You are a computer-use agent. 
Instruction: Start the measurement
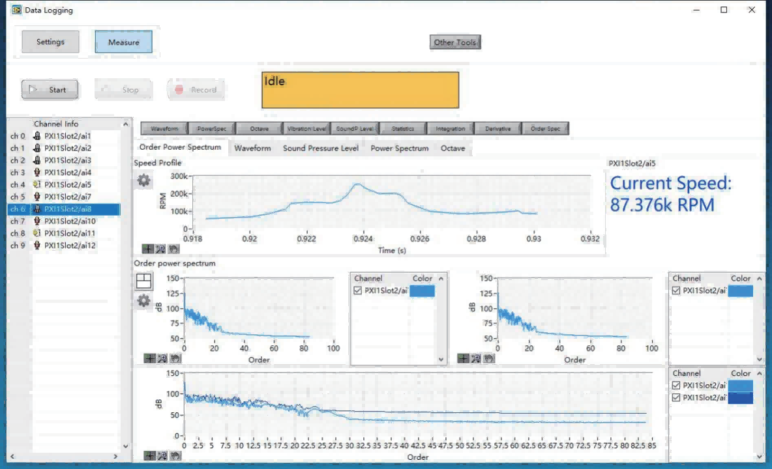click(50, 89)
